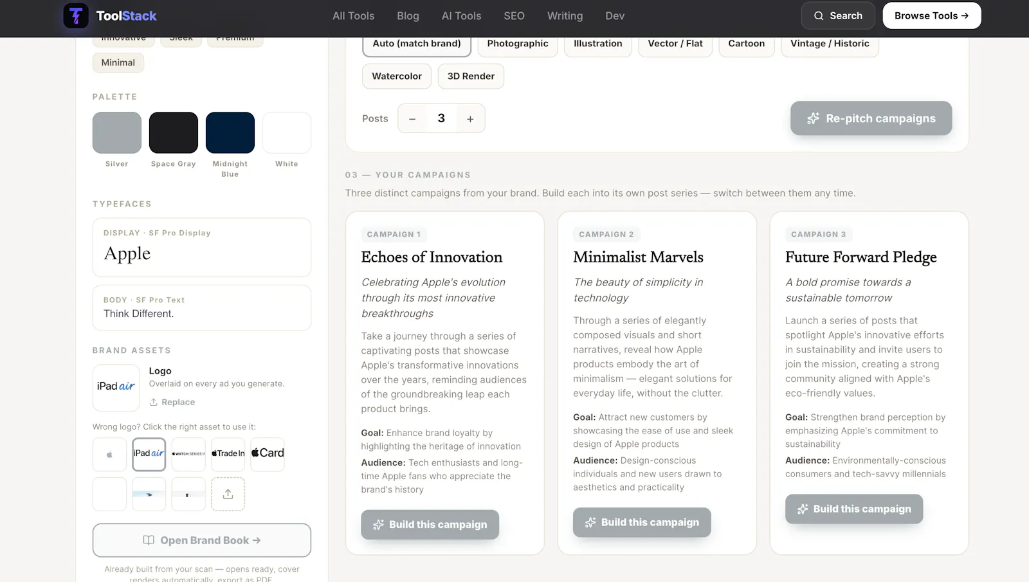Click Open Brand Book button
Image resolution: width=1029 pixels, height=582 pixels.
coord(202,540)
